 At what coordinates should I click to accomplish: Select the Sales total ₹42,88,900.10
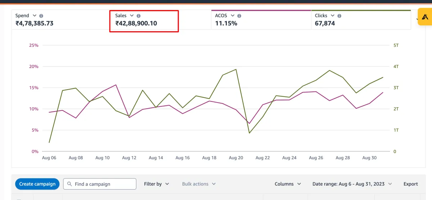[x=136, y=23]
